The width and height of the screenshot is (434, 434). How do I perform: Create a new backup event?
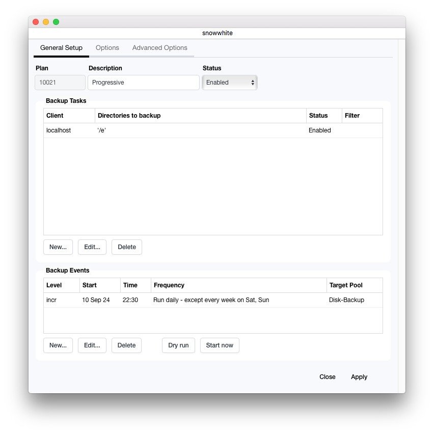coord(58,345)
